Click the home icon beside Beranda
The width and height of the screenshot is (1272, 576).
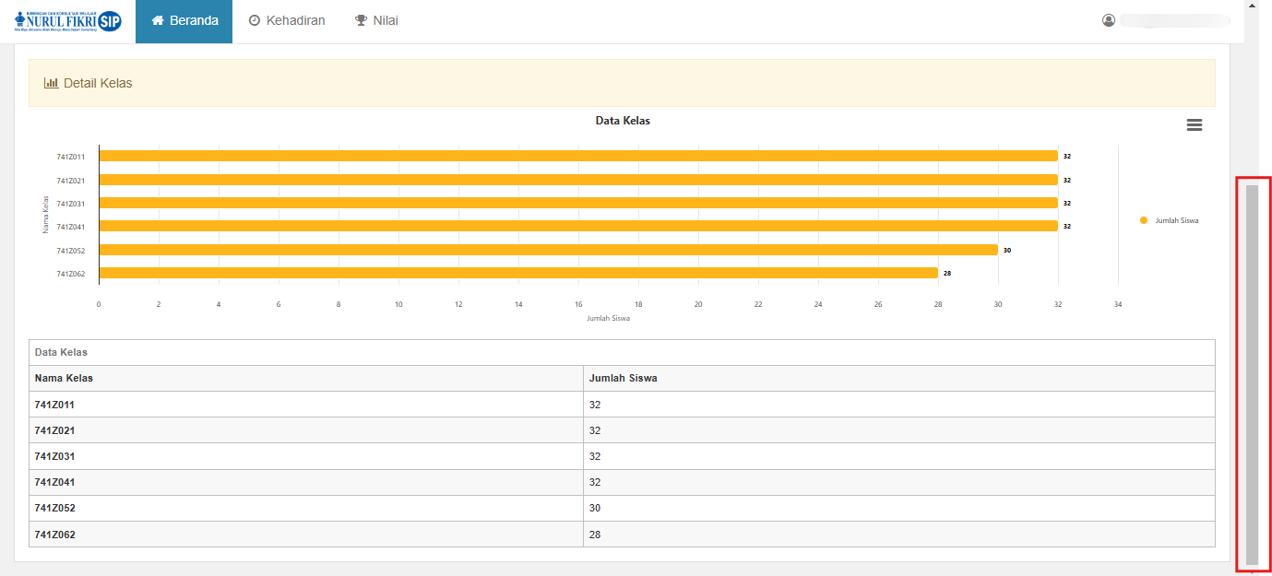[x=158, y=20]
